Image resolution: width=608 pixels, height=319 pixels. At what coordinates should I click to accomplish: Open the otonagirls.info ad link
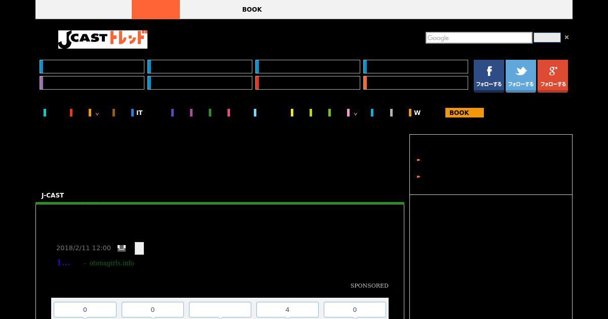click(x=111, y=263)
